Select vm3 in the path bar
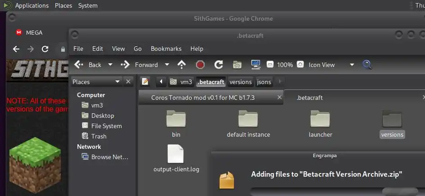 click(x=181, y=82)
